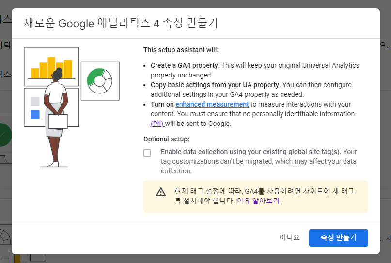
Task: Click the 'Create a GA4 property' bullet text
Action: coord(184,65)
